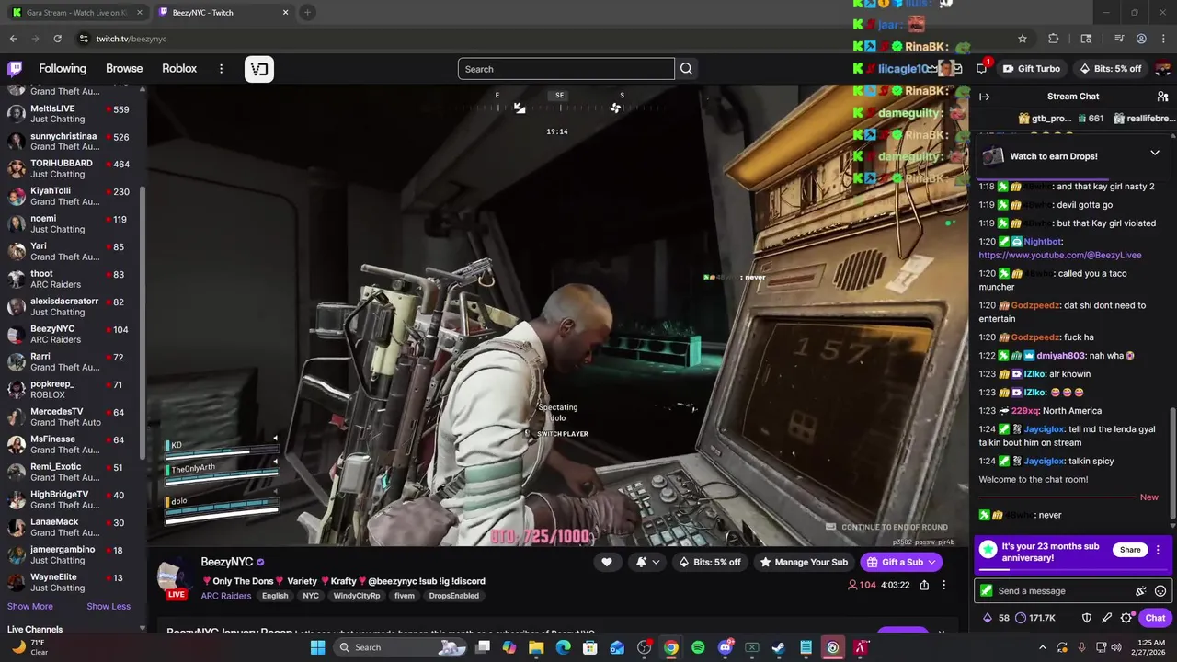Click the browser address bar

543,39
